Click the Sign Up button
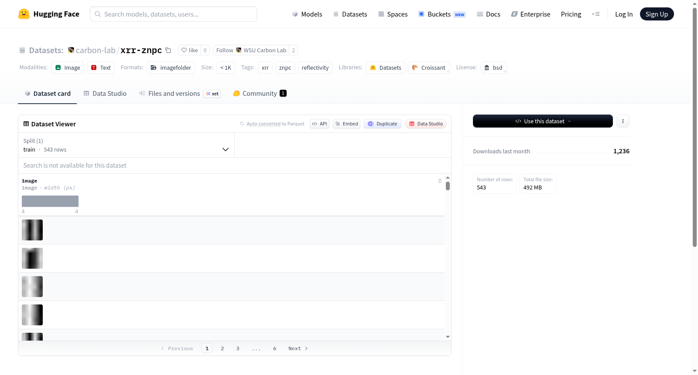This screenshot has width=698, height=375. (x=657, y=14)
